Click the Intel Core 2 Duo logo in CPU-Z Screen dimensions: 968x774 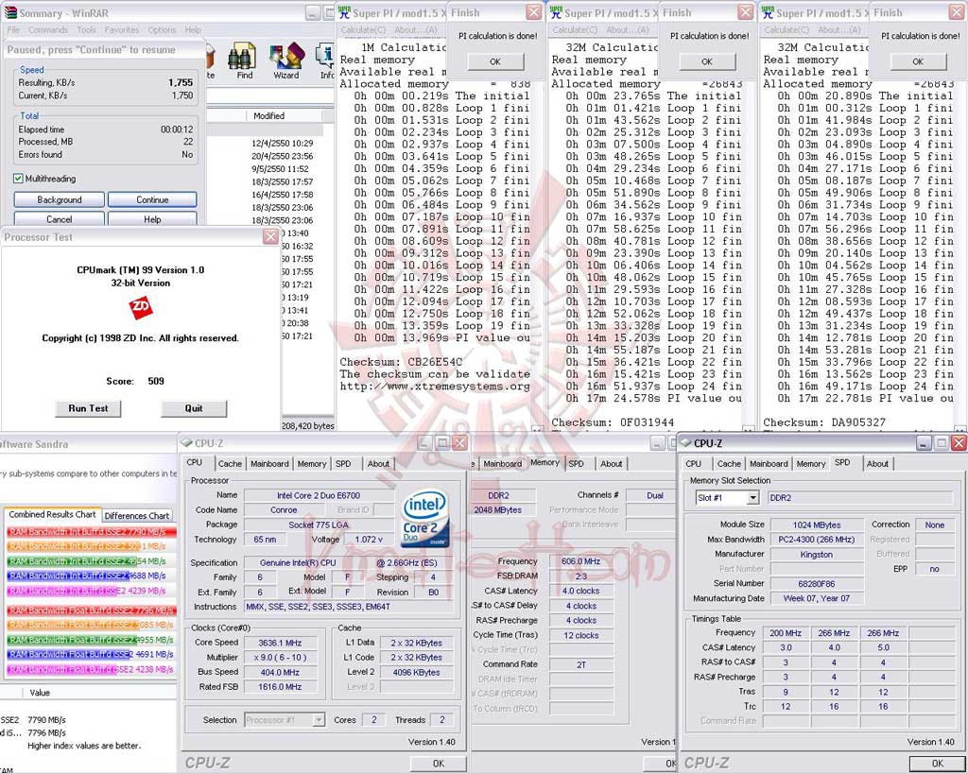click(424, 519)
